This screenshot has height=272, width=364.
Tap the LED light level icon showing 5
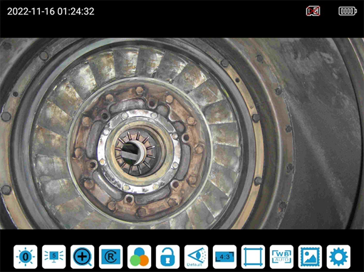(x=54, y=257)
